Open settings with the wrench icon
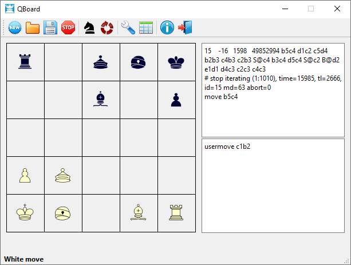The height and width of the screenshot is (265, 351). (x=128, y=27)
